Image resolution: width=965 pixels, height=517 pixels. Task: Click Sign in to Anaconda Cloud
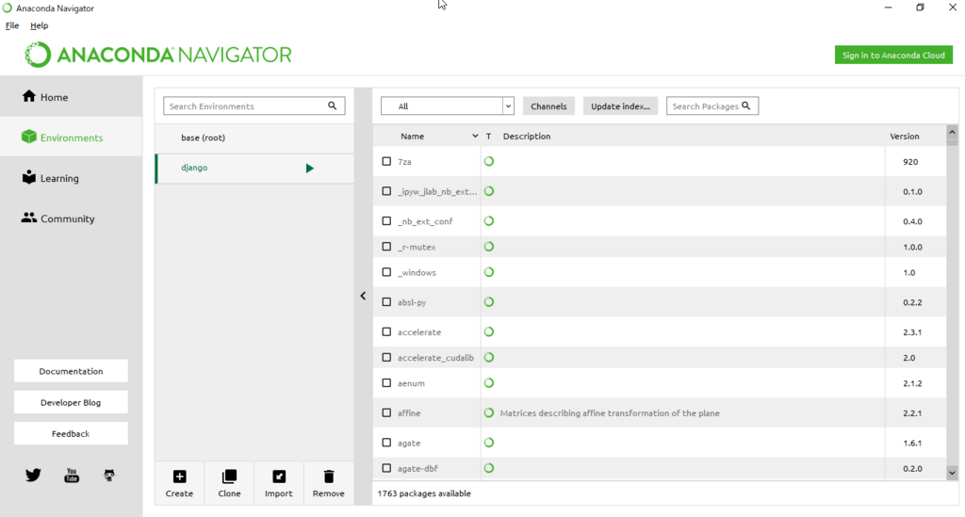[x=893, y=55]
